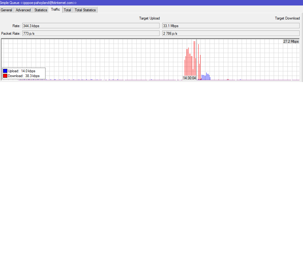
Task: Click the 14:30:04 time marker on graph
Action: tap(189, 78)
